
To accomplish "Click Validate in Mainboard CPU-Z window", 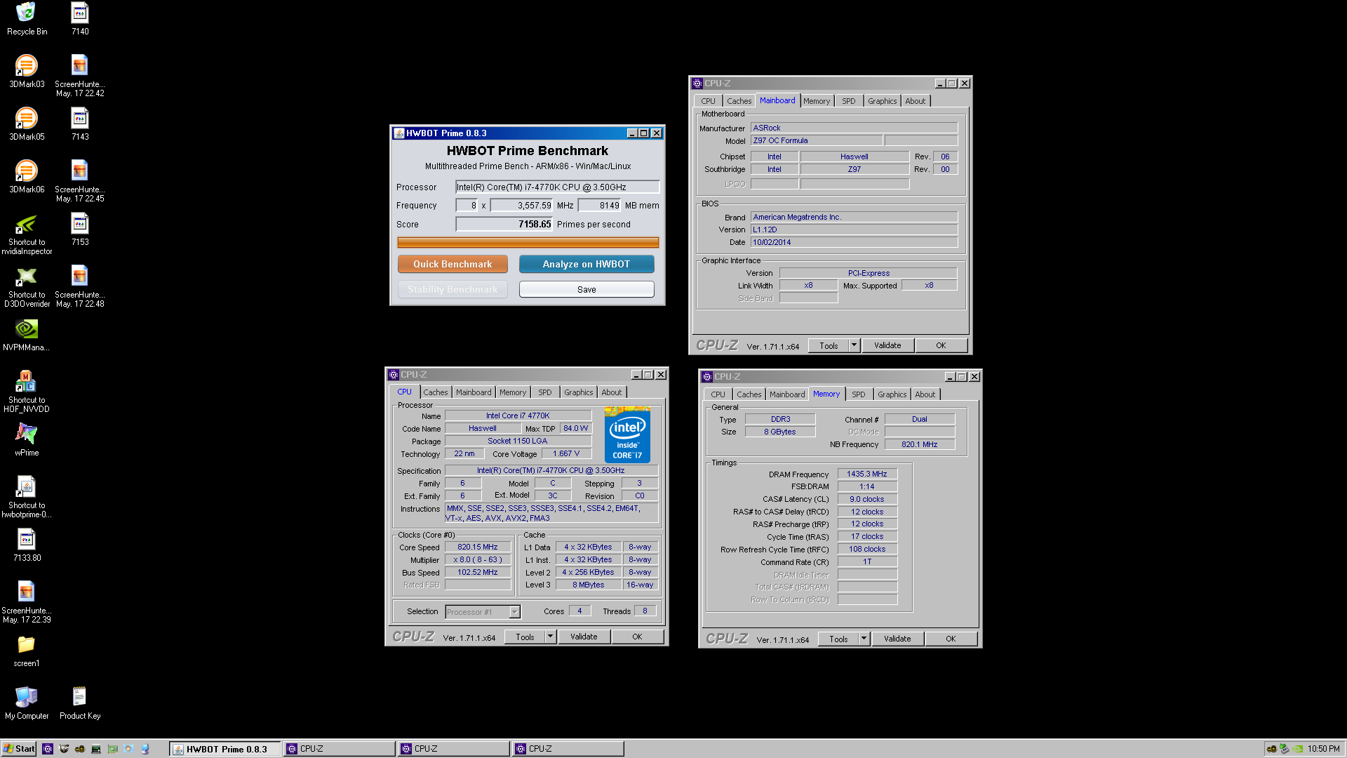I will 887,345.
